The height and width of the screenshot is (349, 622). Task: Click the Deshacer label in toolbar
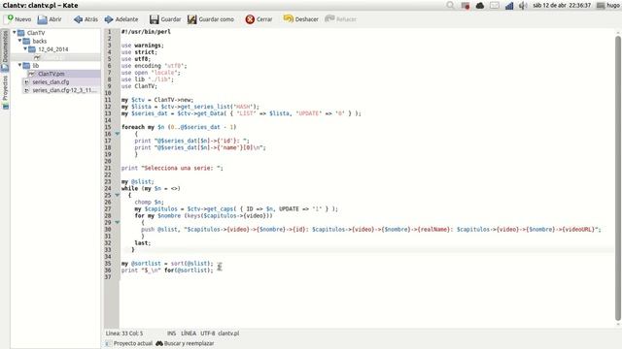307,19
